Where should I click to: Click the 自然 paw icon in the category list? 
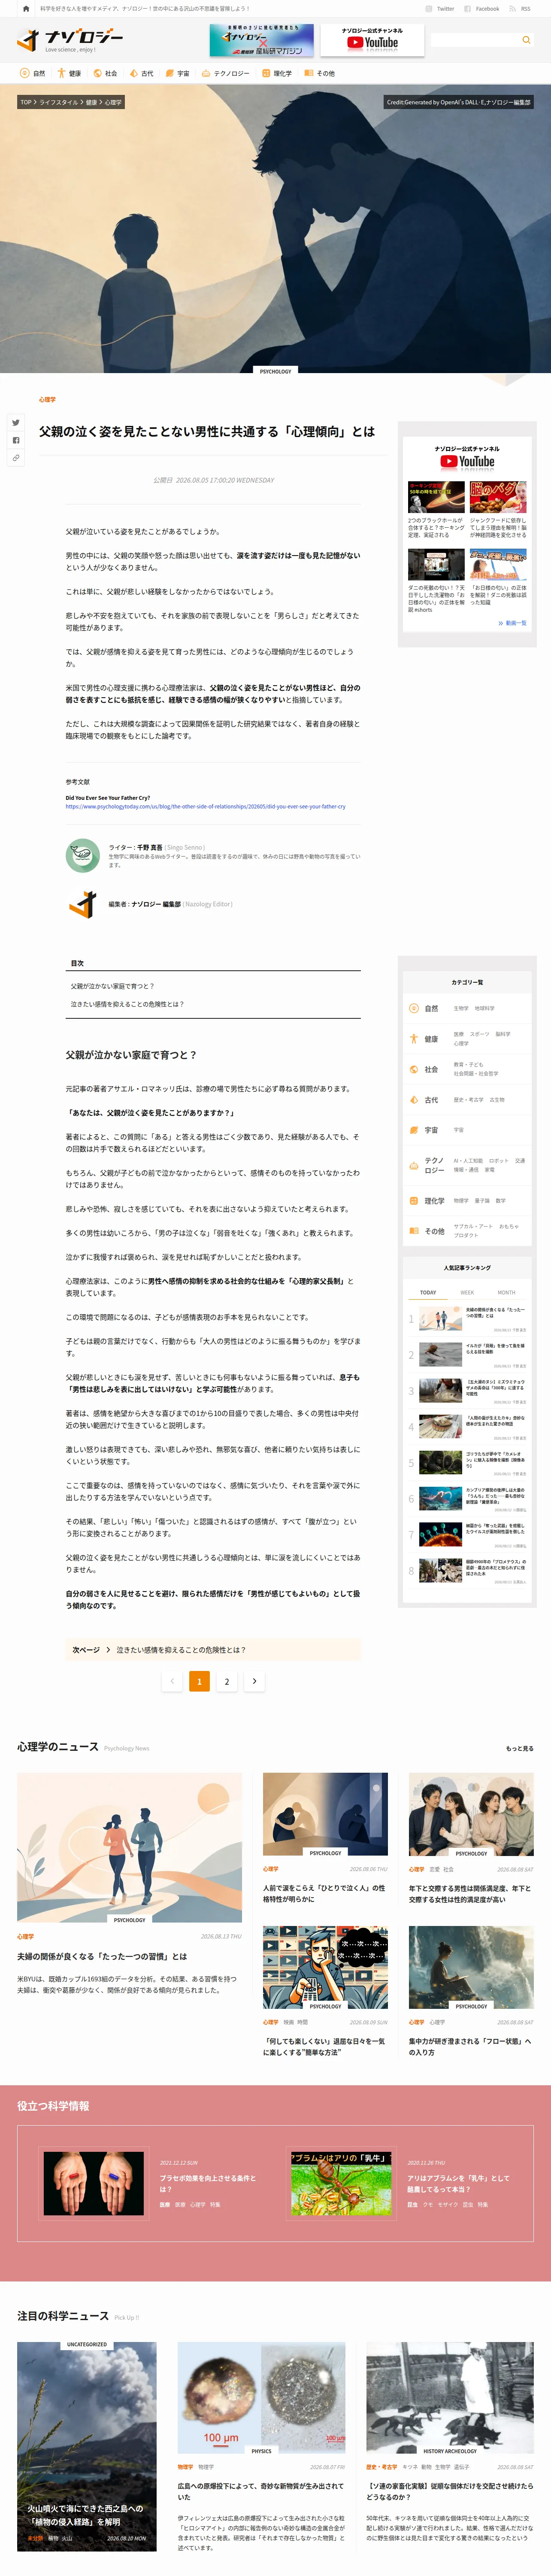pyautogui.click(x=414, y=1008)
